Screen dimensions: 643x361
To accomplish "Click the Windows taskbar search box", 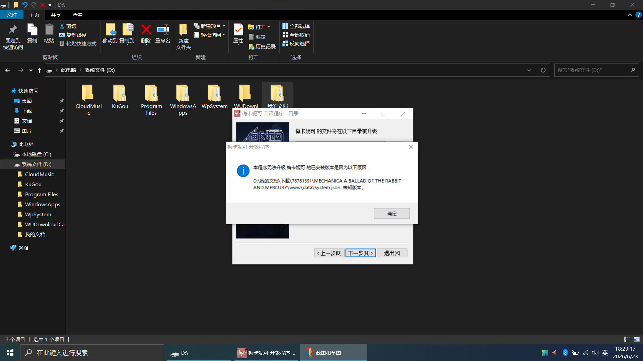I will (x=92, y=353).
